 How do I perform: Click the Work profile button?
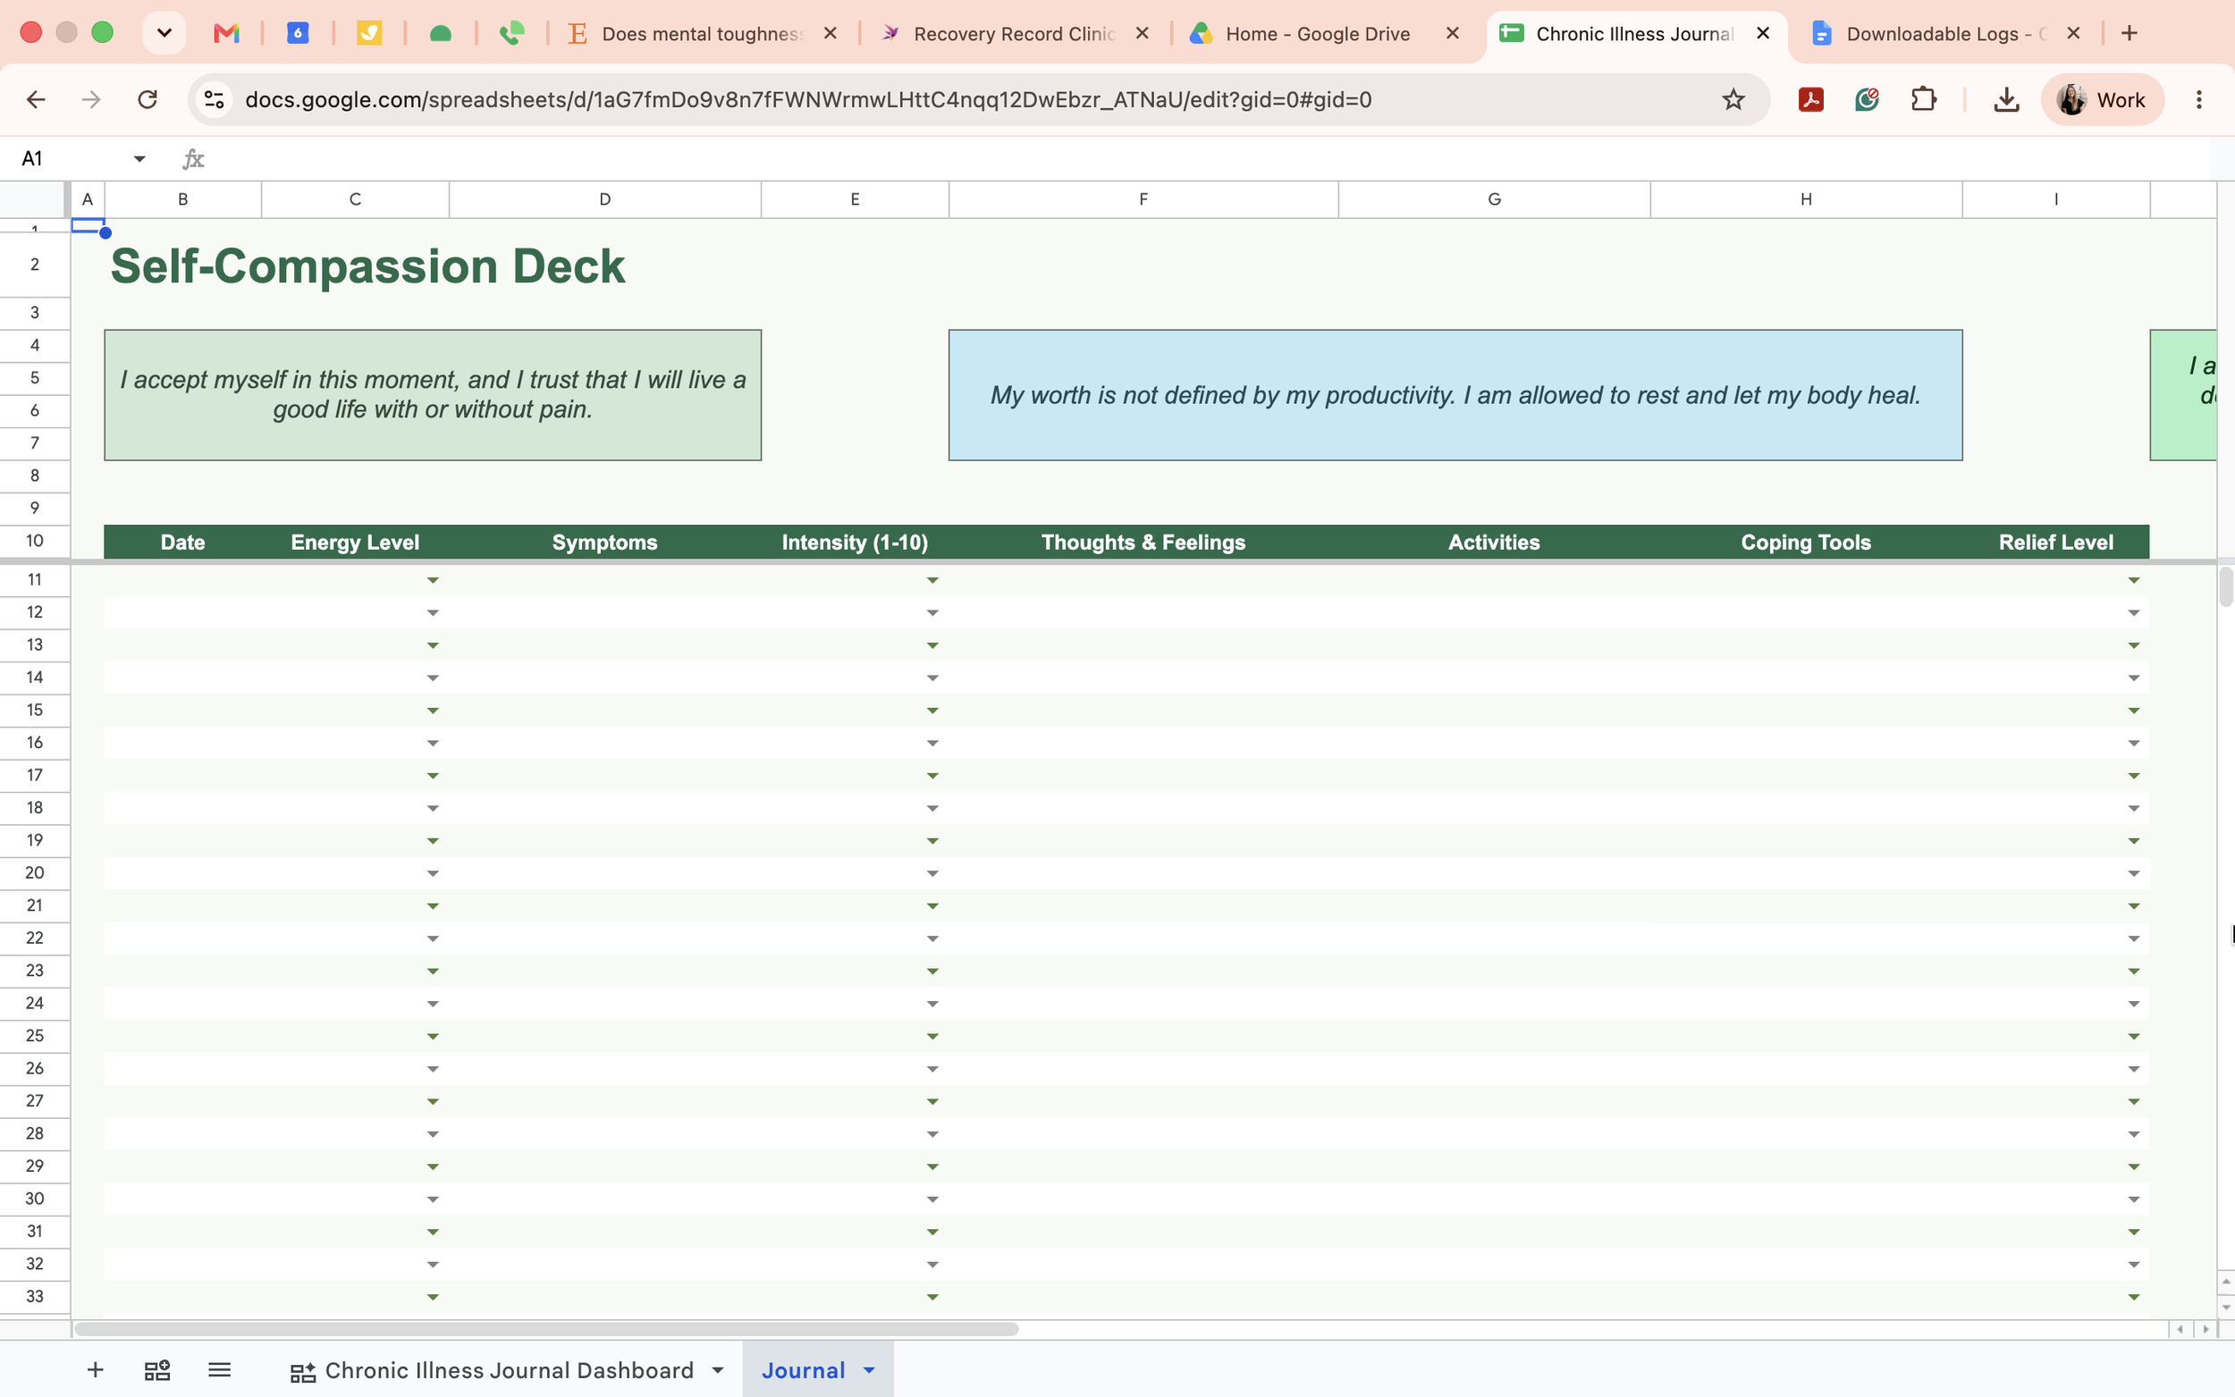point(2101,100)
